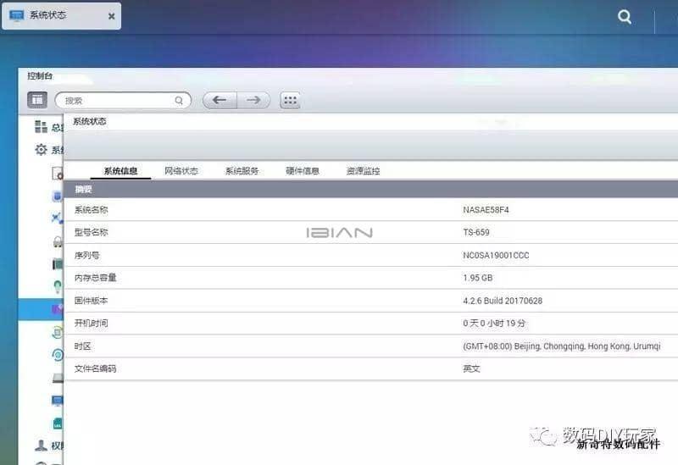Click into the 搜索 input field

coord(117,100)
